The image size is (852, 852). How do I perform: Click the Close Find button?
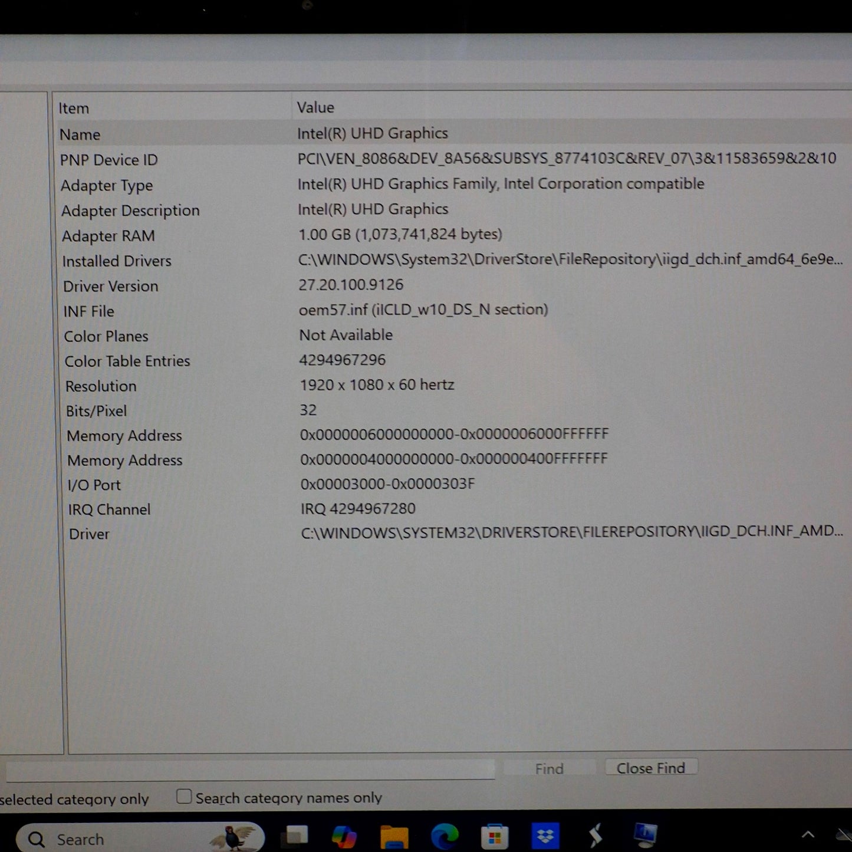click(x=651, y=768)
